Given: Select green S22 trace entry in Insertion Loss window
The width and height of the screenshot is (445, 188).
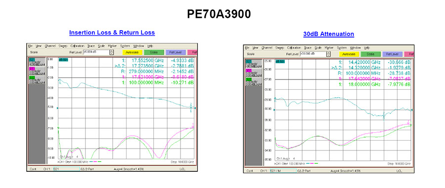Looking at the screenshot, I should pos(37,80).
